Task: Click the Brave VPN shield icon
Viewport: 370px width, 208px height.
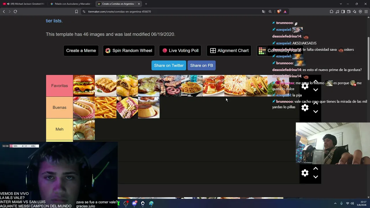Action: click(360, 12)
